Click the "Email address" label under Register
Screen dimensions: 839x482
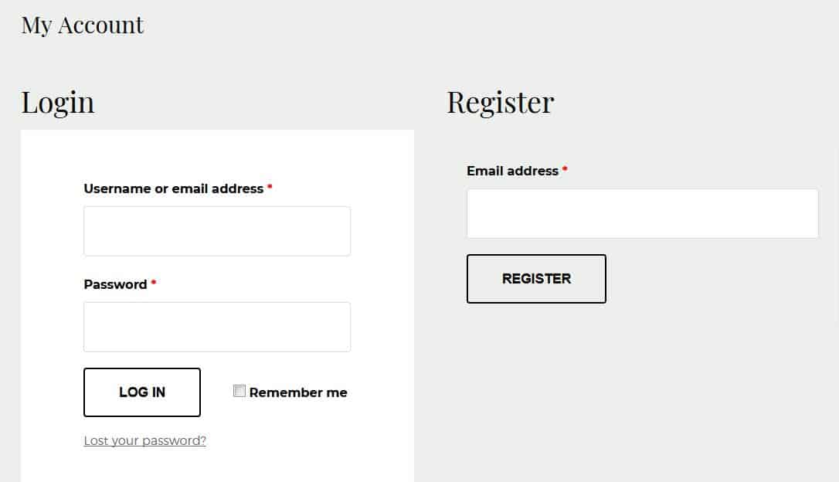coord(512,171)
